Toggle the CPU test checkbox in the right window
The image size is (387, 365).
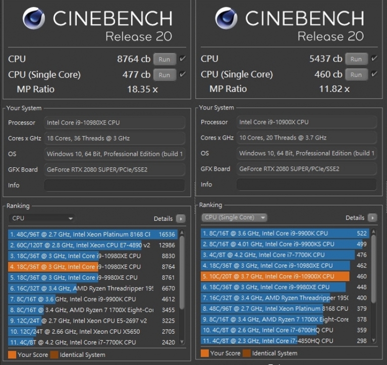coord(374,58)
